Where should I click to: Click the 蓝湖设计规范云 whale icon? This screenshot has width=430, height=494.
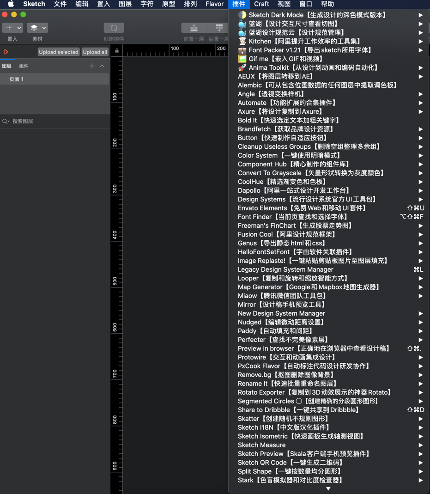(242, 32)
